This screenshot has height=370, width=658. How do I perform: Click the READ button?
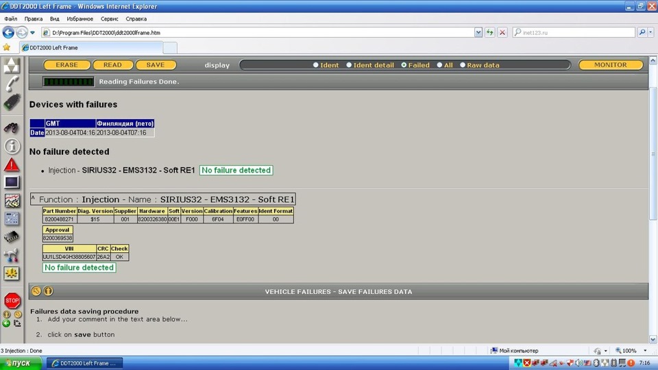pyautogui.click(x=112, y=65)
